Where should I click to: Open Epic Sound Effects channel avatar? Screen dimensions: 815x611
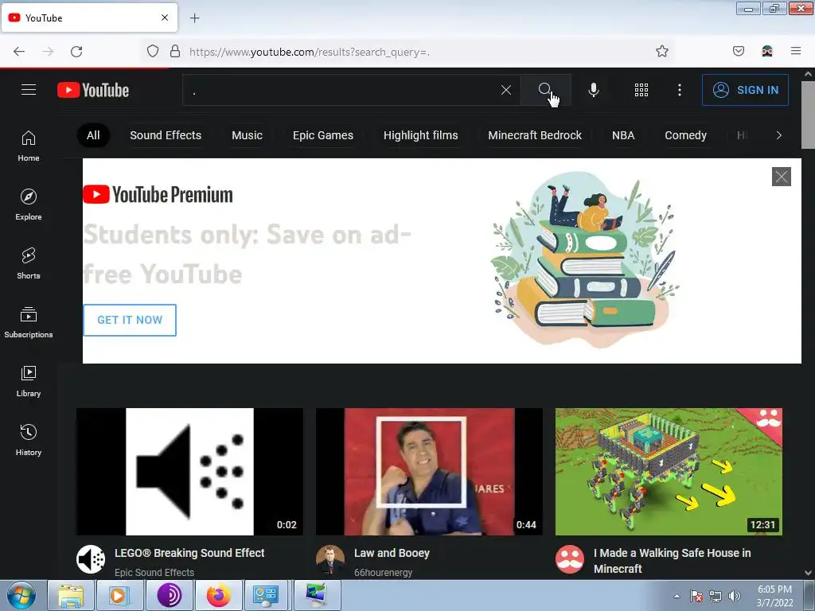91,559
